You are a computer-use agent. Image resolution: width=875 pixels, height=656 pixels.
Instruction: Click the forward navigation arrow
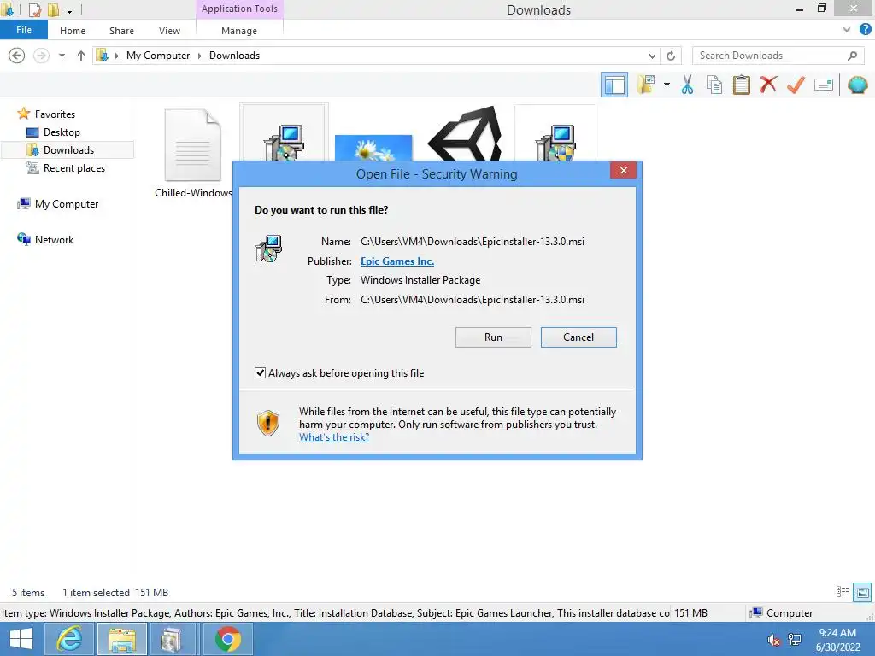click(x=41, y=56)
